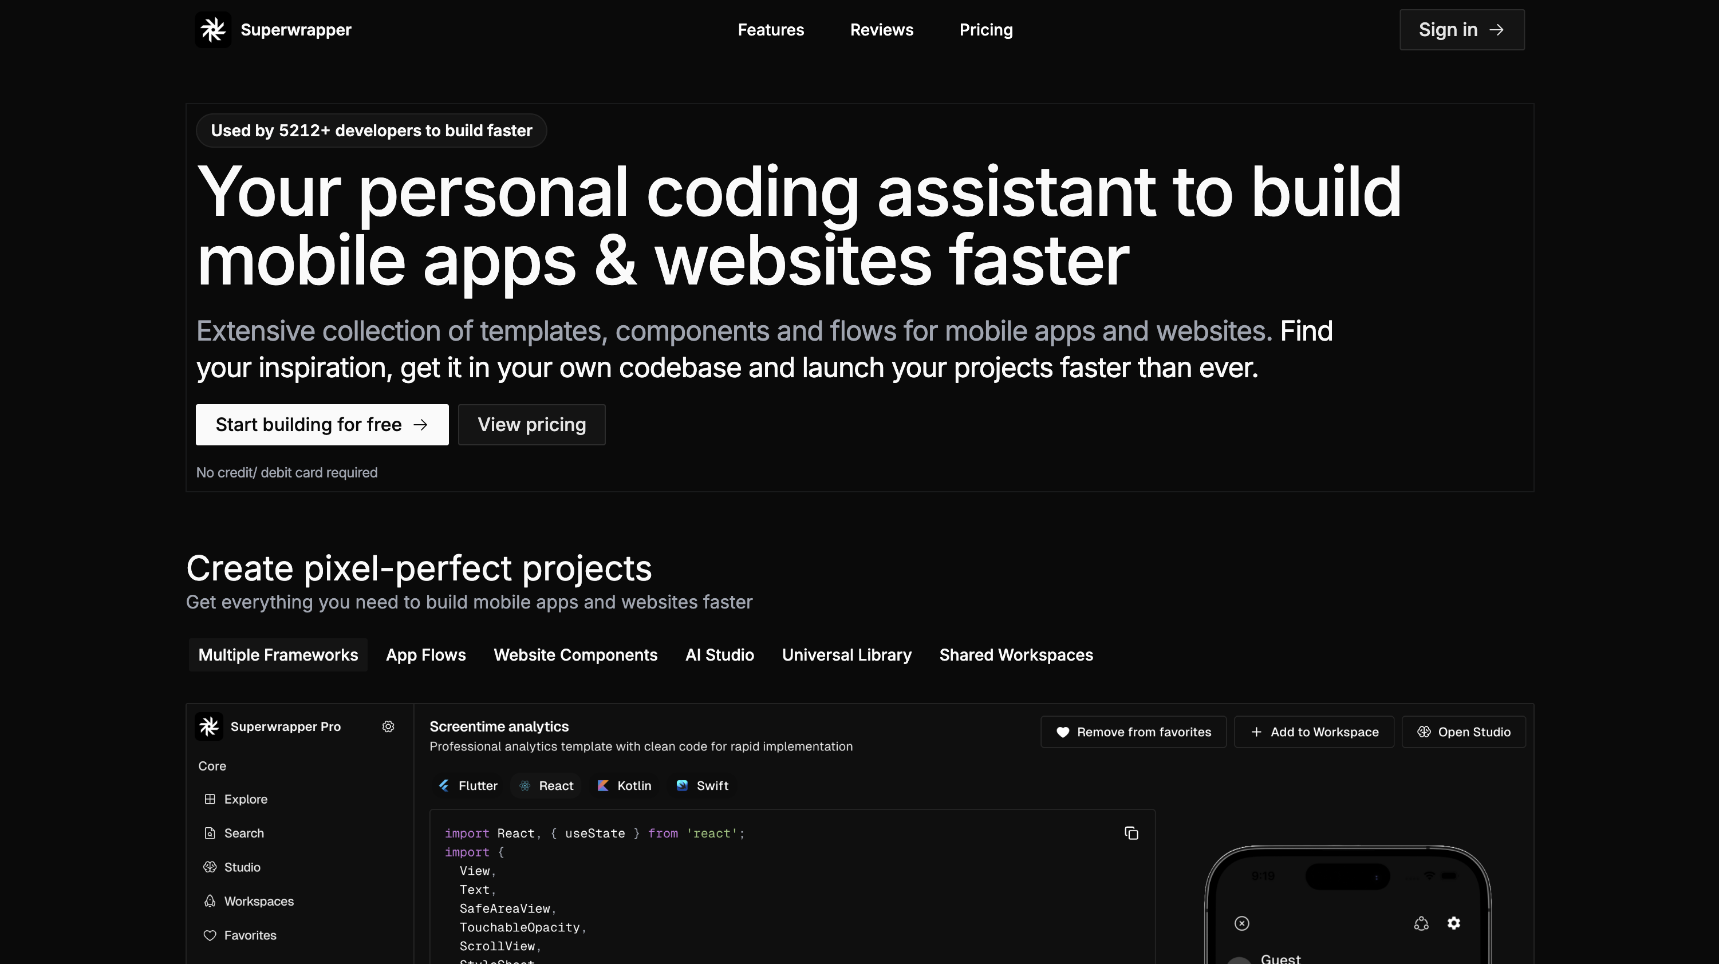
Task: Switch code language to Flutter
Action: click(467, 785)
